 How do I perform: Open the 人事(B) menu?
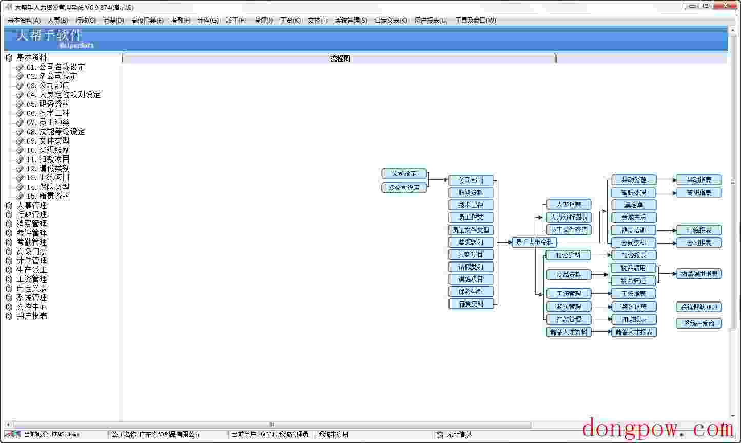57,21
